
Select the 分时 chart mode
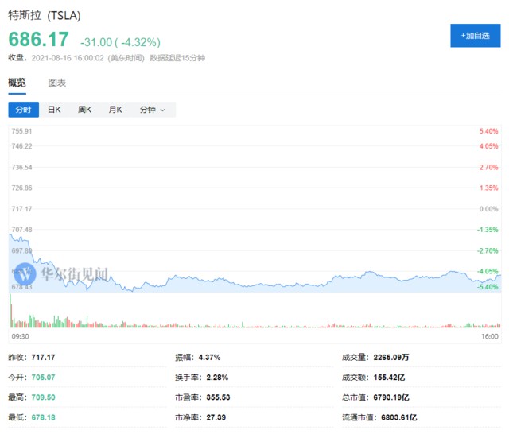tap(23, 110)
